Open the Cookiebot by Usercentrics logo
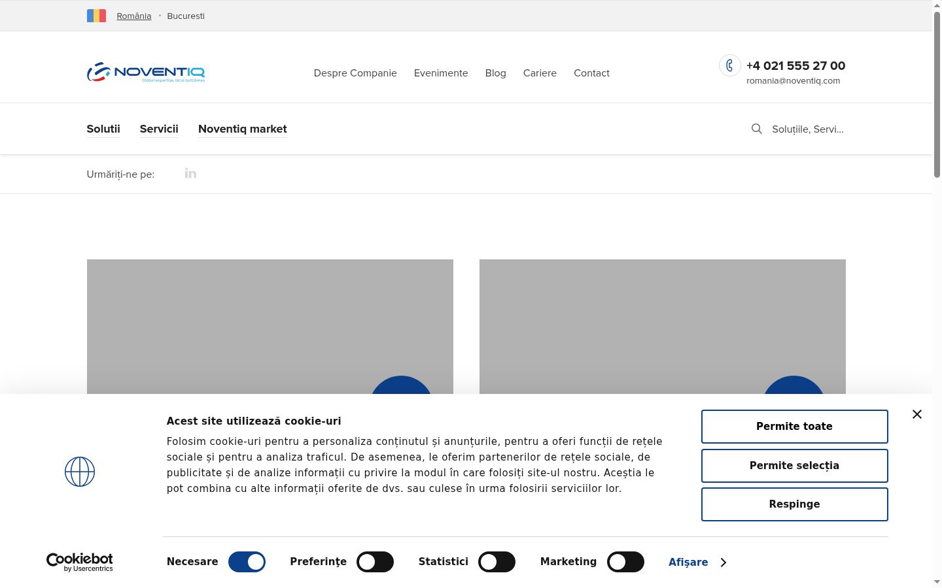The image size is (942, 588). tap(80, 562)
